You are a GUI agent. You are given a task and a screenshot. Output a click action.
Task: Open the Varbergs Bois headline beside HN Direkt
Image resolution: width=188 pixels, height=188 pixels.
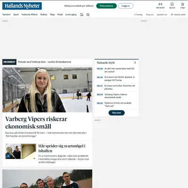[44, 62]
